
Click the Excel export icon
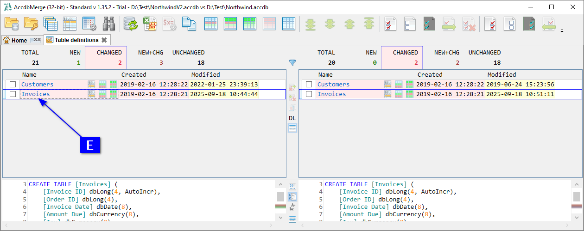pos(150,23)
